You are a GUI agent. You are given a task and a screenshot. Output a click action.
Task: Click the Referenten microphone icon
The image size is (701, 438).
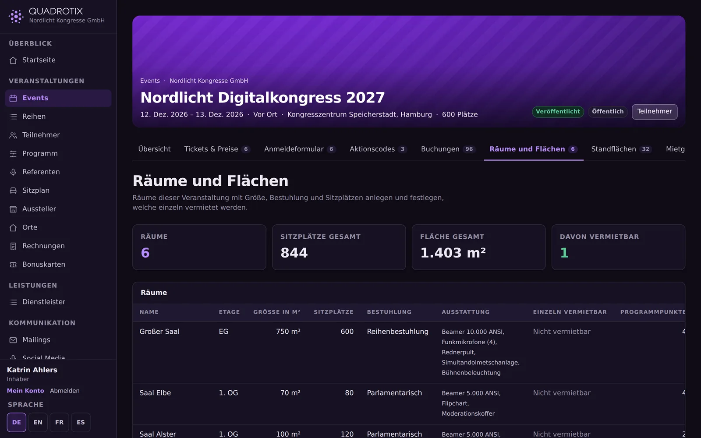tap(13, 172)
